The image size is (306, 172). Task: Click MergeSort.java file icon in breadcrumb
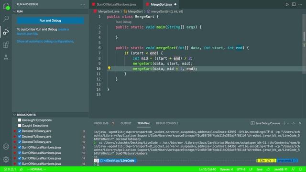tap(95, 11)
